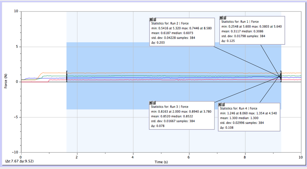Click 'mean: 1.300 median: 1.300' line
This screenshot has width=307, height=169.
pos(239,118)
